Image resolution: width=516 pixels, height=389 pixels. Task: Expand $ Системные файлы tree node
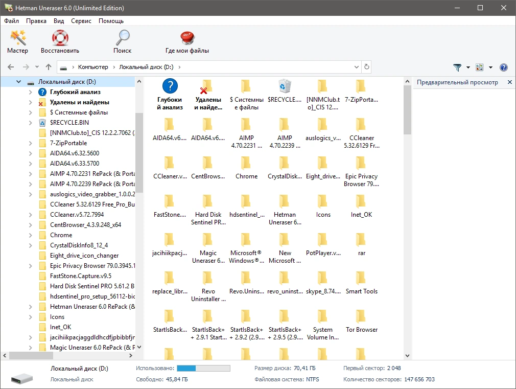30,112
